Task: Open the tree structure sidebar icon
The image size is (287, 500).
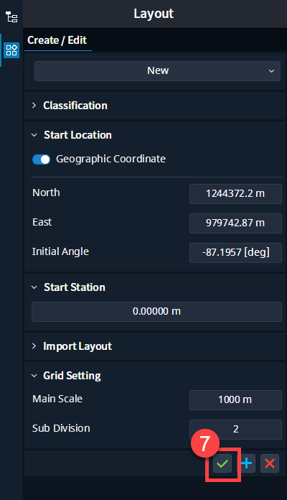Action: (11, 17)
